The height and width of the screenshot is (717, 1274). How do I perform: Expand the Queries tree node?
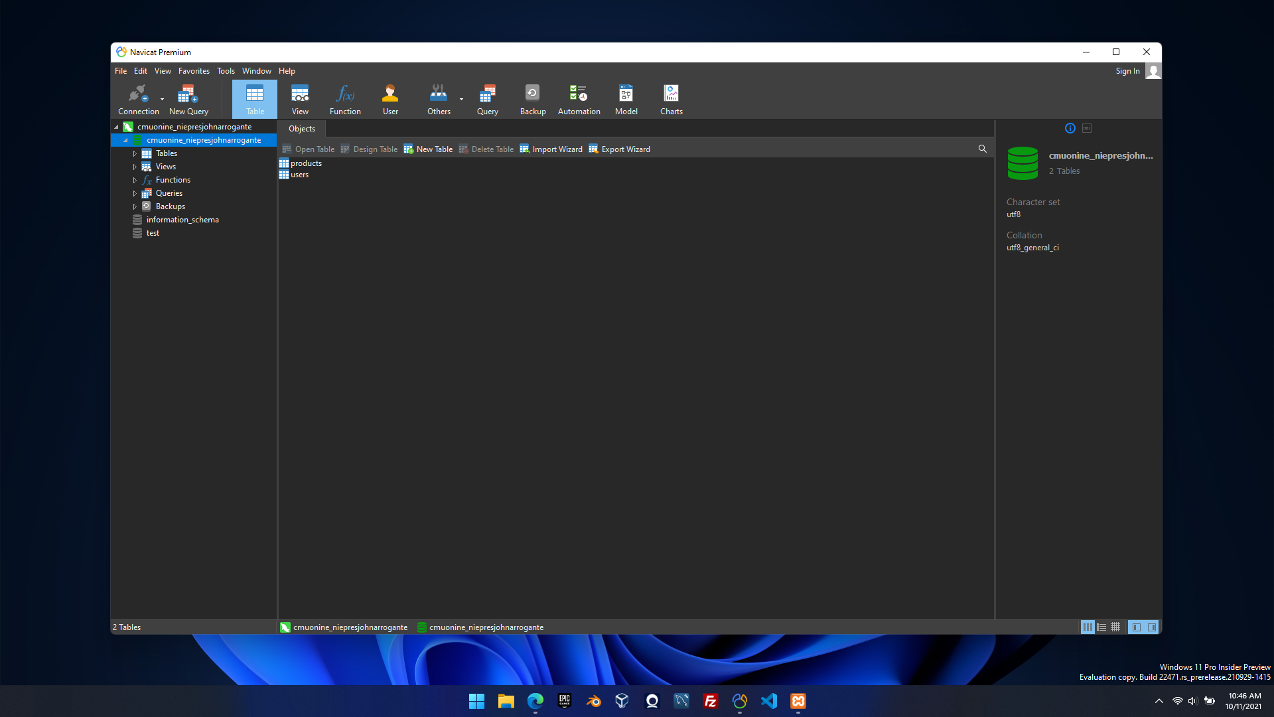135,193
